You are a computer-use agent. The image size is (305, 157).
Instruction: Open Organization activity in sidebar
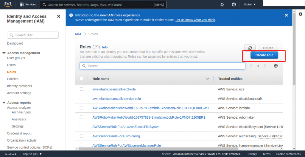(x=22, y=140)
